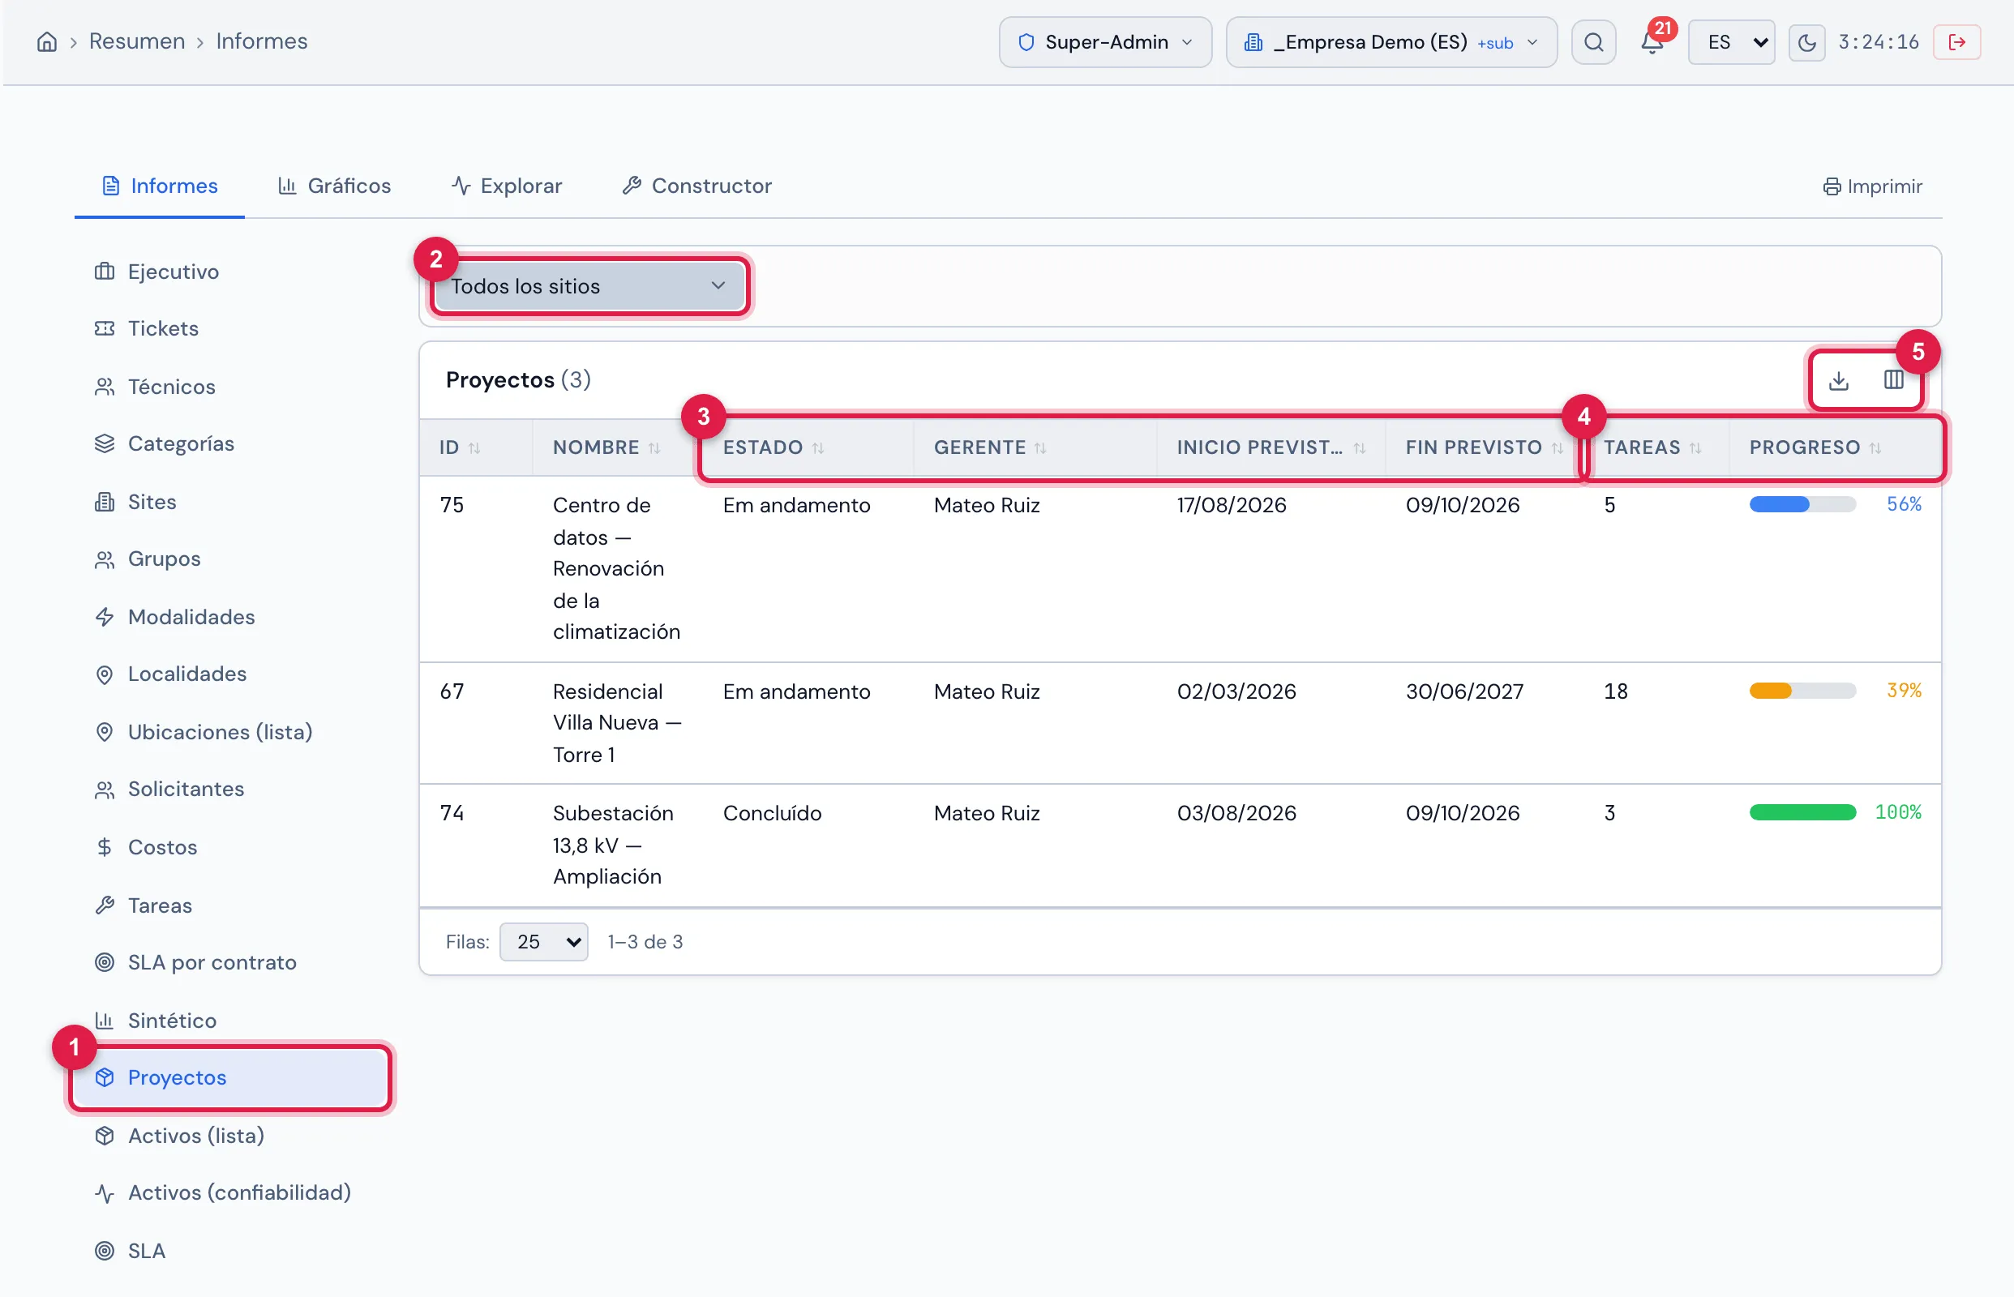
Task: Open the search magnifier icon
Action: pos(1593,42)
